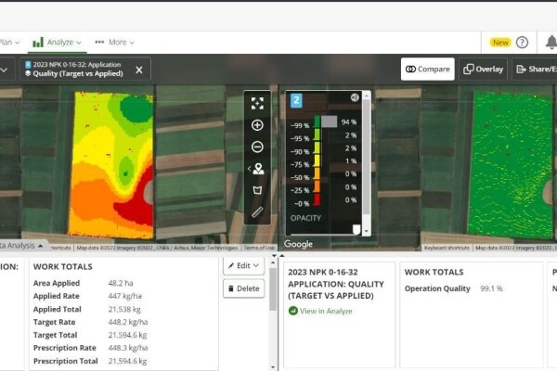The width and height of the screenshot is (557, 371).
Task: Open the View in Analyze link
Action: [319, 311]
